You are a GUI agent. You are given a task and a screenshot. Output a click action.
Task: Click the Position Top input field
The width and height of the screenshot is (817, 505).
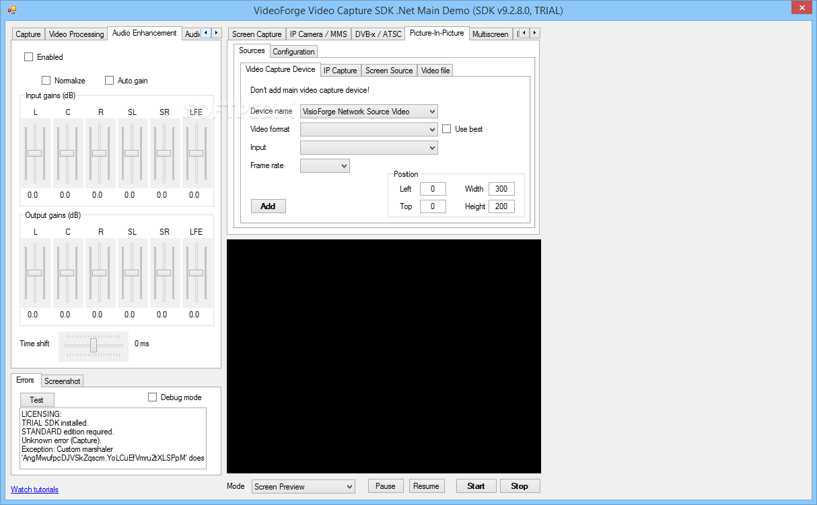[x=433, y=206]
